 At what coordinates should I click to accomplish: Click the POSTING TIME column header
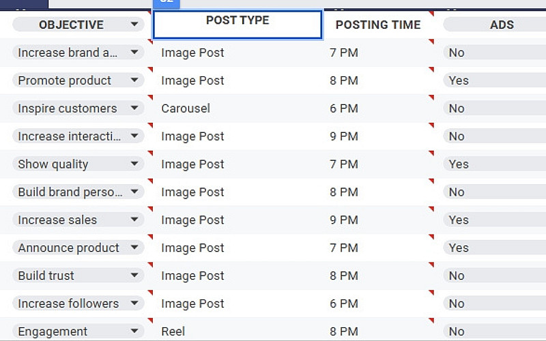point(377,25)
